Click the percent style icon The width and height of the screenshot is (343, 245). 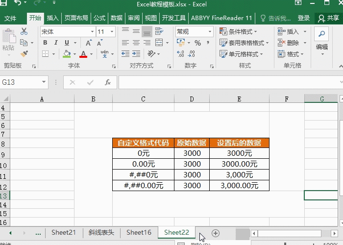tap(198, 43)
